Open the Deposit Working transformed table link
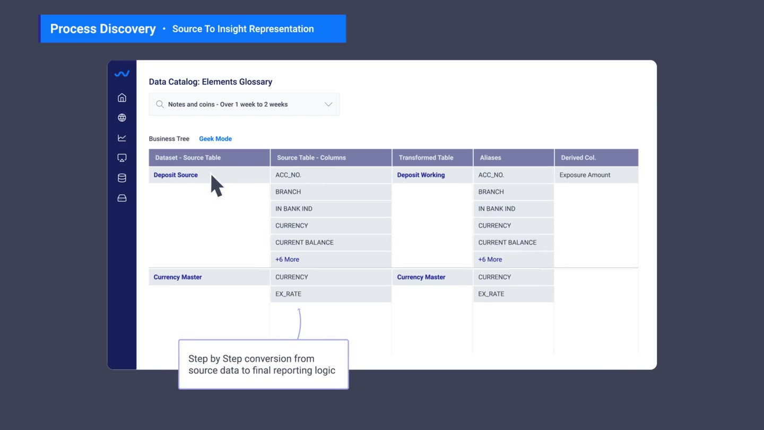The width and height of the screenshot is (764, 430). click(421, 175)
